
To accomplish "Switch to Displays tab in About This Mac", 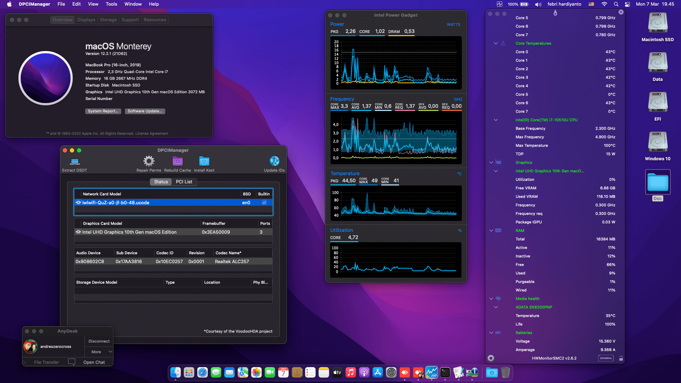I will pos(86,20).
